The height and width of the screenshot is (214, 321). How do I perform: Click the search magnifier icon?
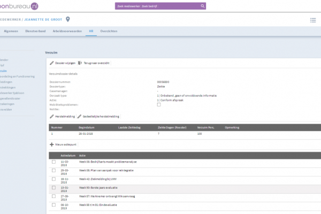coord(203,6)
